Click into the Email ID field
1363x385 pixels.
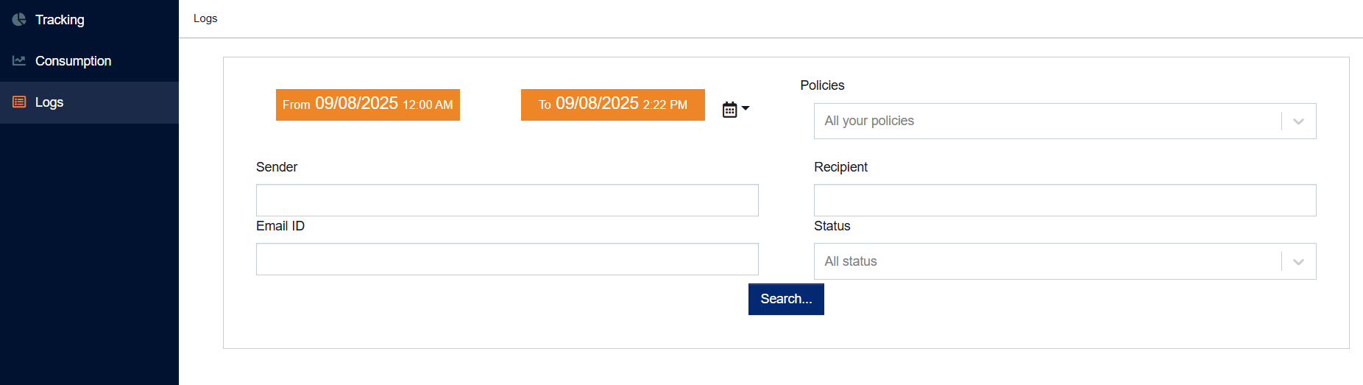507,259
